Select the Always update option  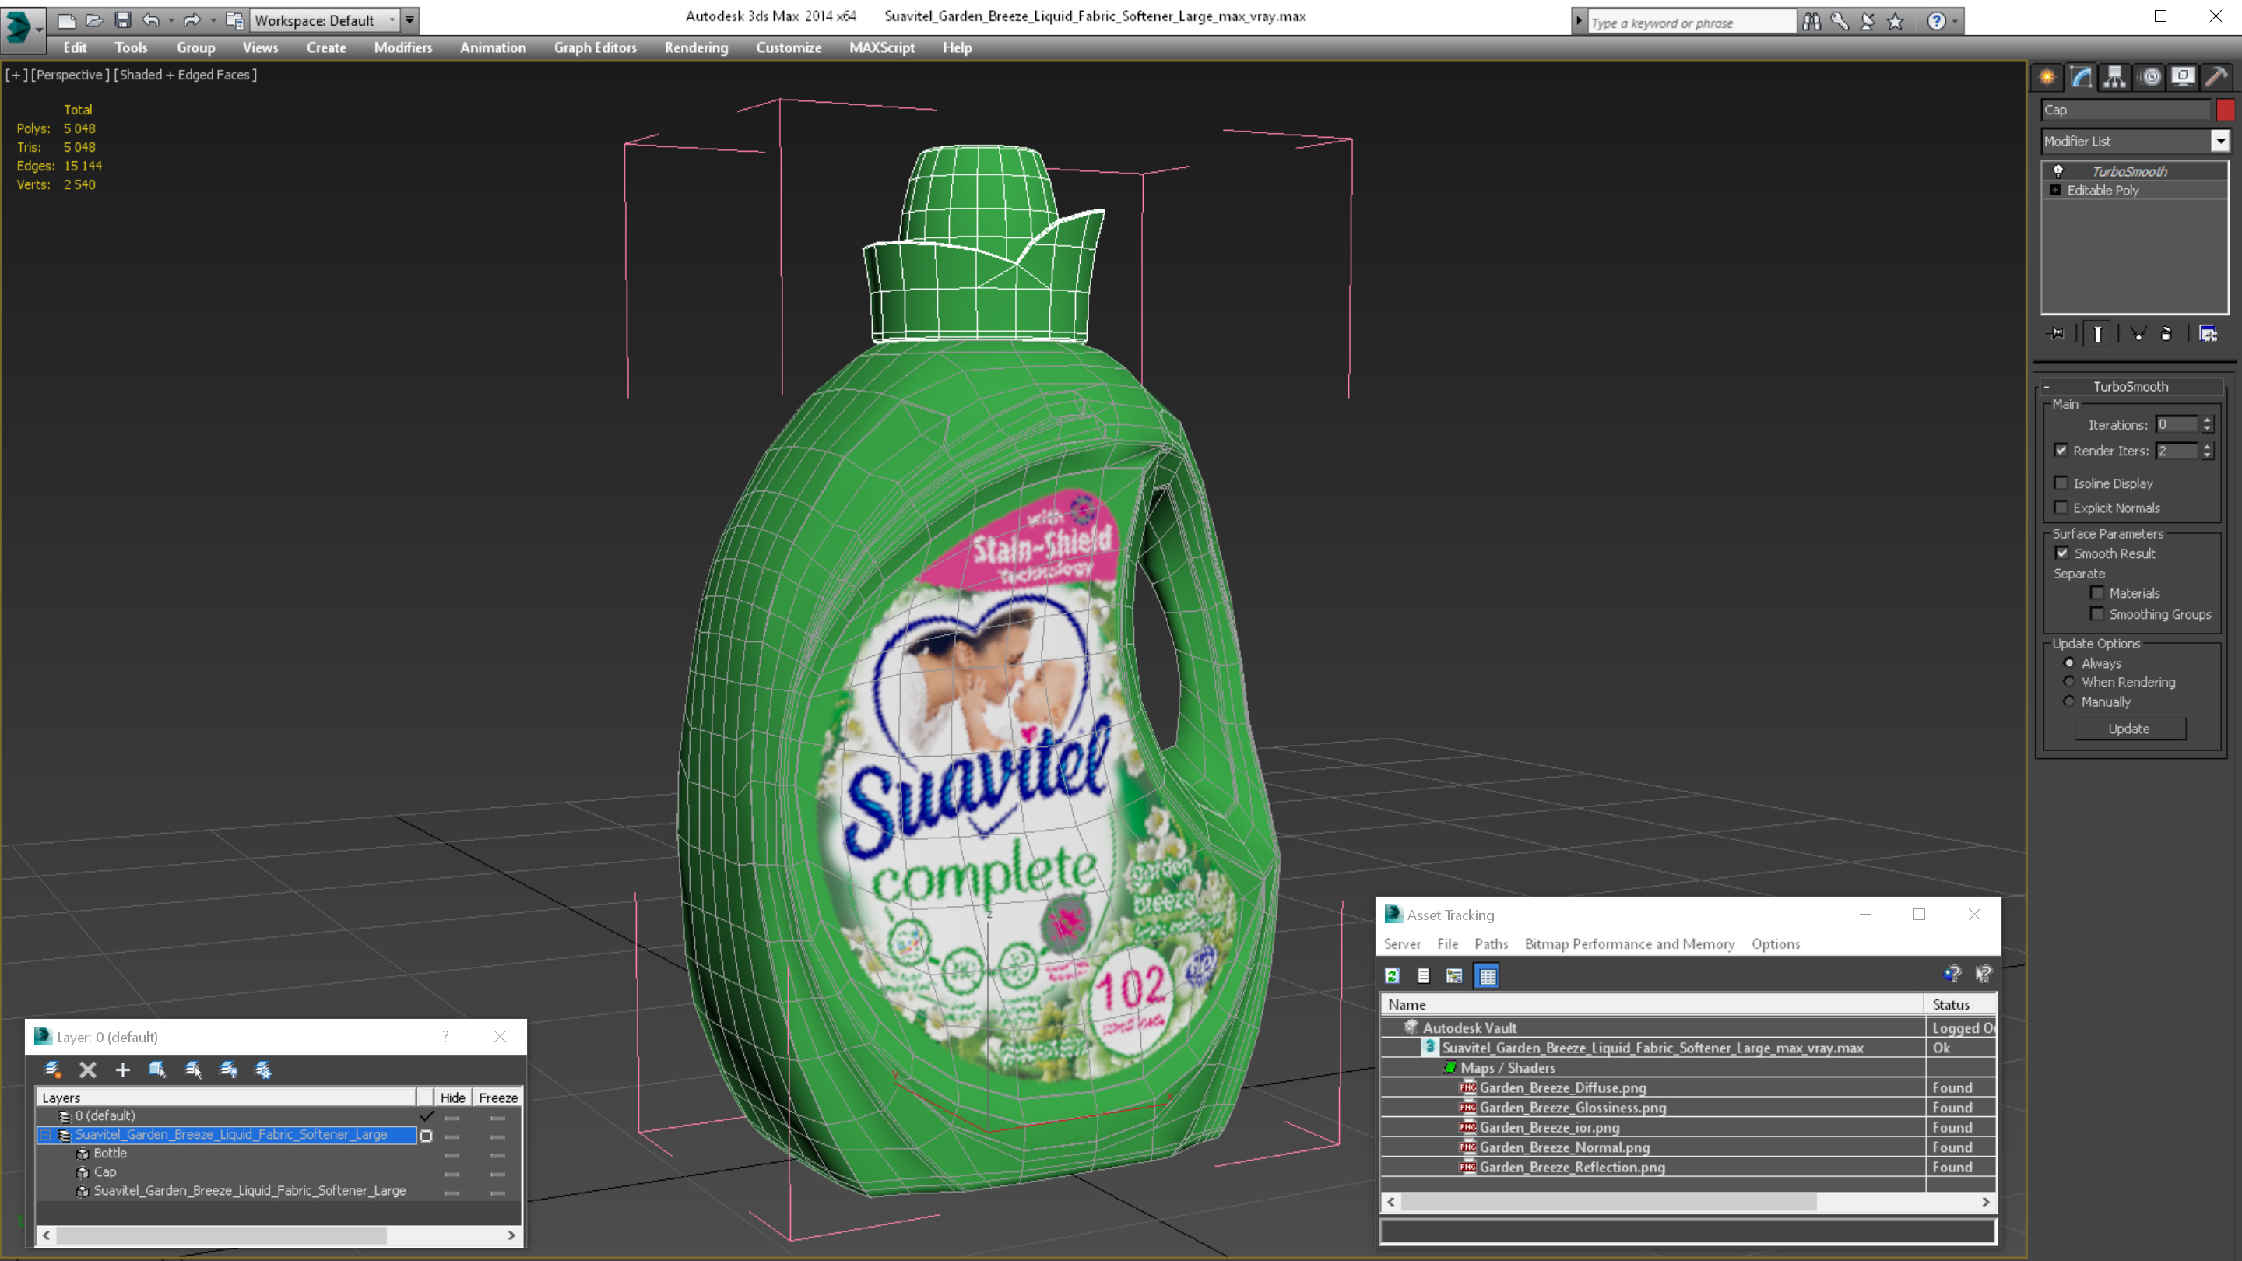click(x=2069, y=662)
